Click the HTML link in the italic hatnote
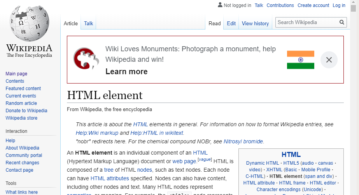 click(140, 124)
